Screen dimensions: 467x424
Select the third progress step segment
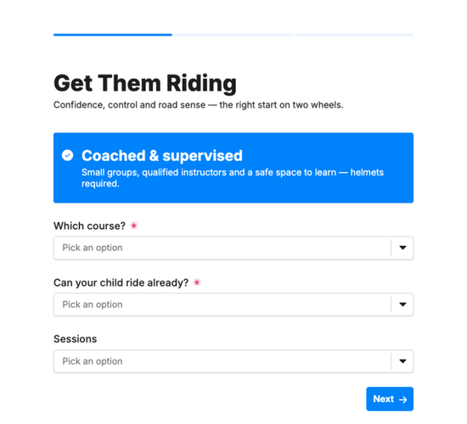[x=354, y=35]
